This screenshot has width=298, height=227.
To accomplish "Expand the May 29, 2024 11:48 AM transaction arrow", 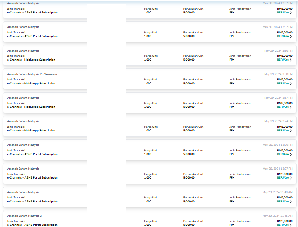I will [291, 202].
